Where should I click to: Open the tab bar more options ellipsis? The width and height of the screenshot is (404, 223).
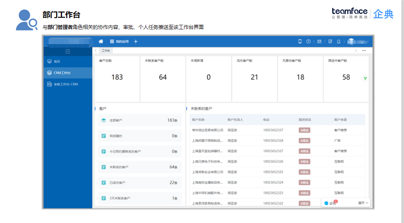[364, 50]
